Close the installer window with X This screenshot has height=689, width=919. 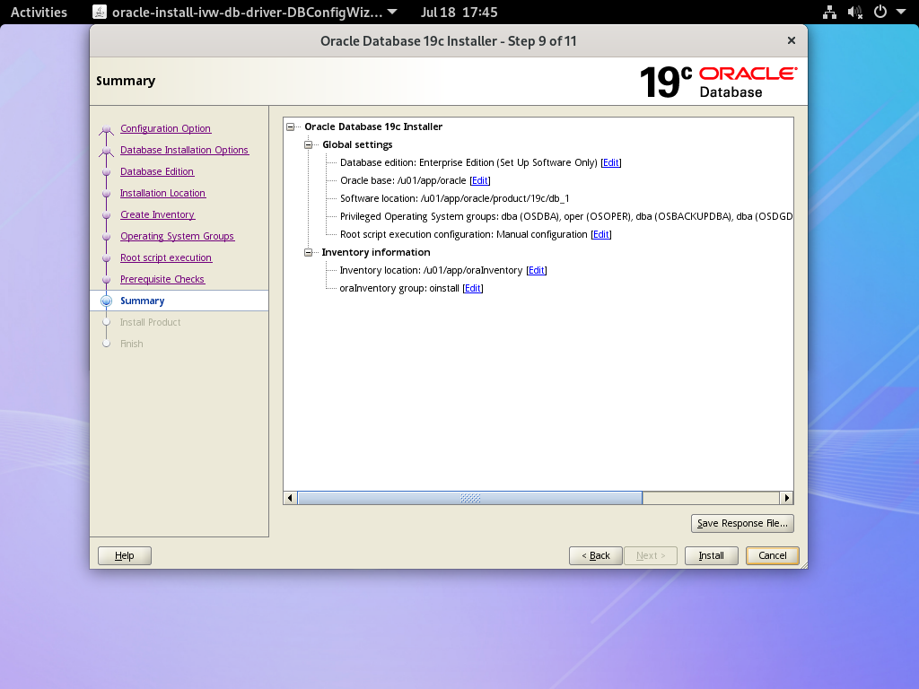[792, 40]
